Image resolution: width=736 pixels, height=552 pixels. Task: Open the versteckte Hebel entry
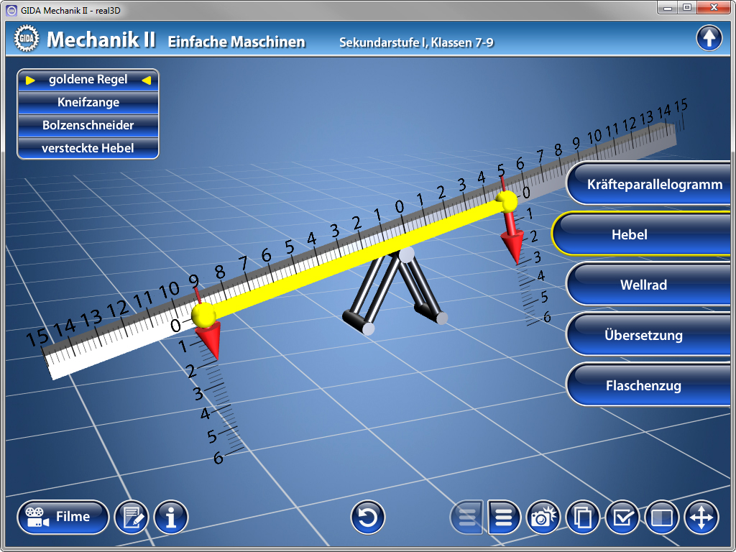[x=88, y=149]
